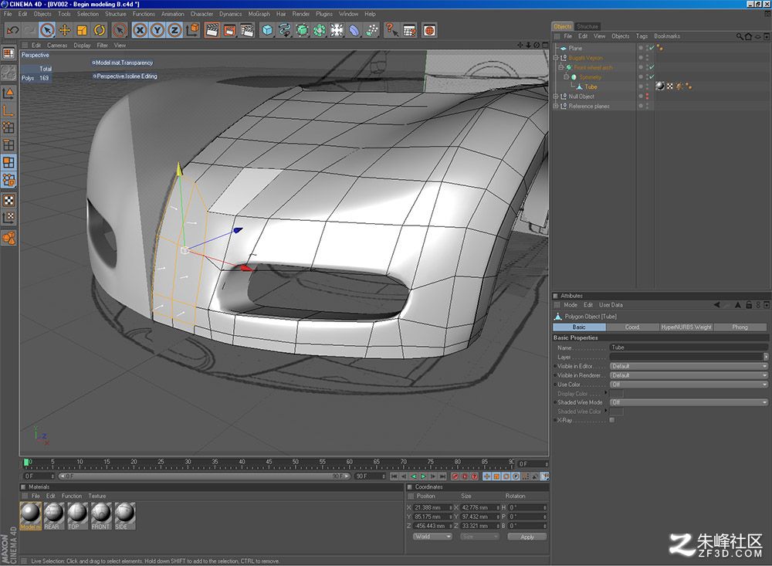
Task: Open the deformer objects icon
Action: (x=354, y=31)
